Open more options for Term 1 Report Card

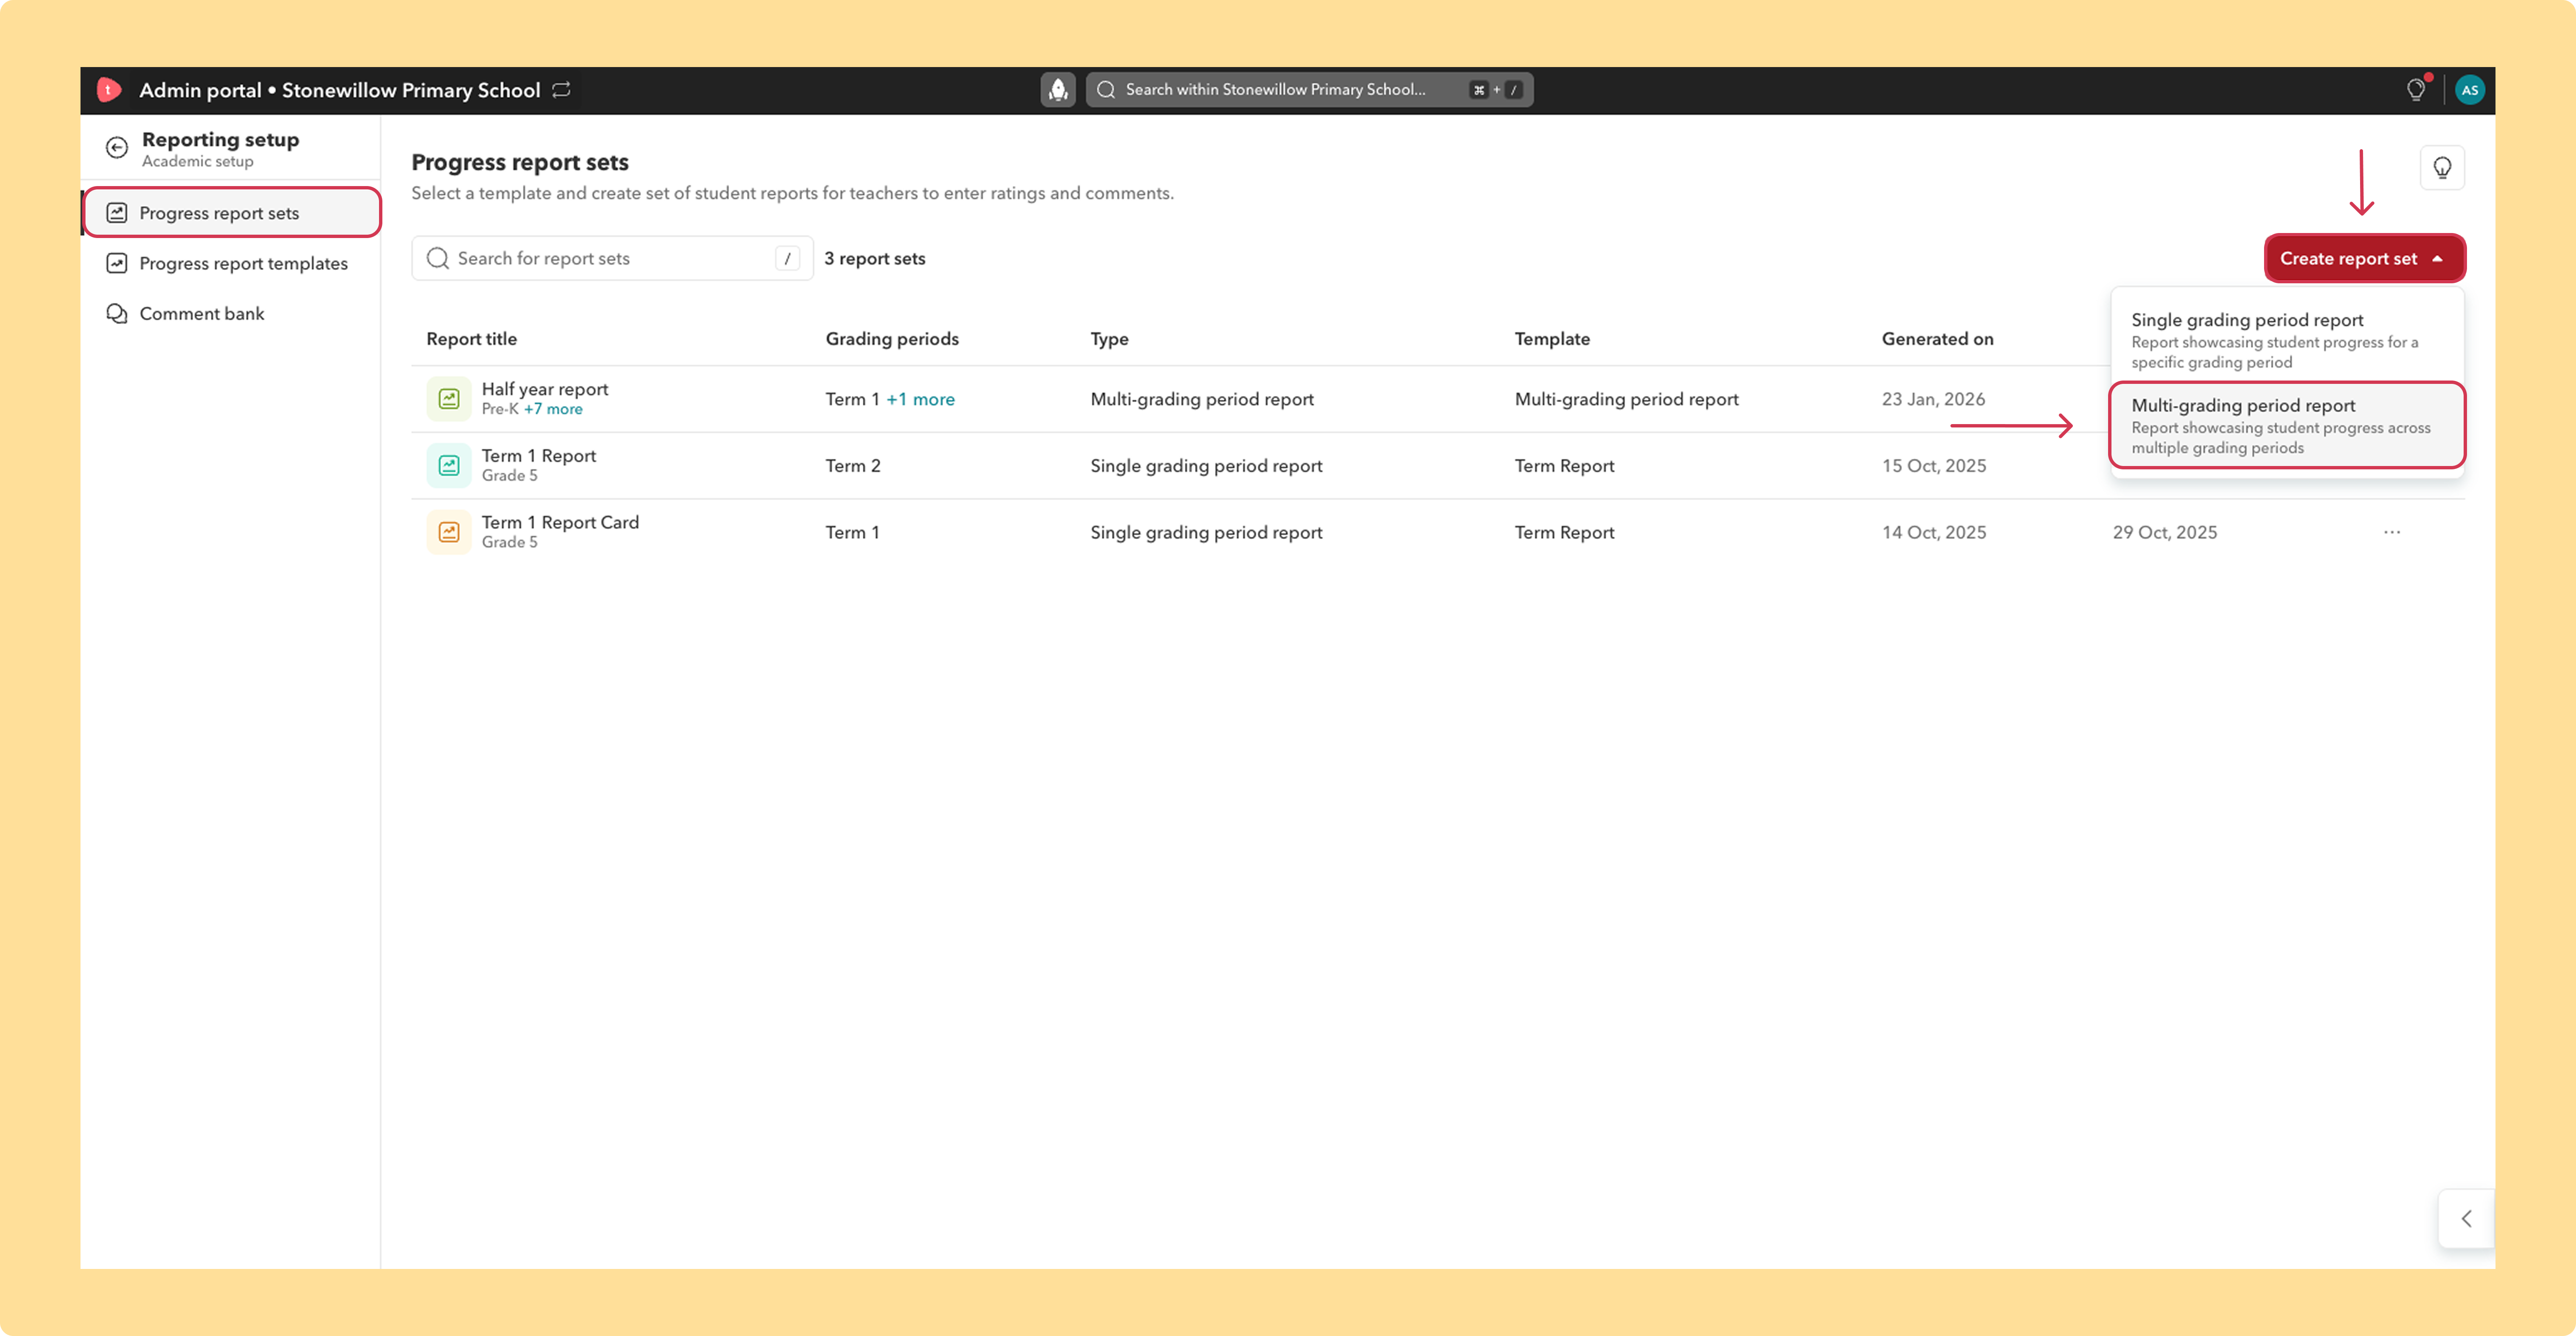pos(2391,533)
